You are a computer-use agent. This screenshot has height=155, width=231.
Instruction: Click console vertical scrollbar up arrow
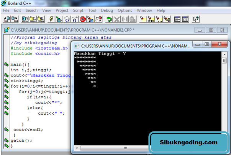click(224, 54)
